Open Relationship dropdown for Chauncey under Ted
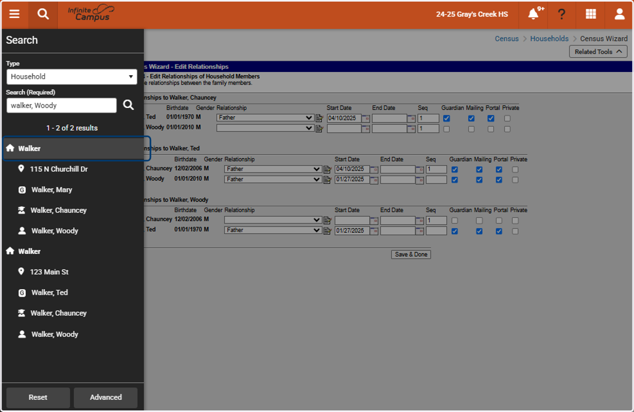This screenshot has width=634, height=412. pos(273,169)
